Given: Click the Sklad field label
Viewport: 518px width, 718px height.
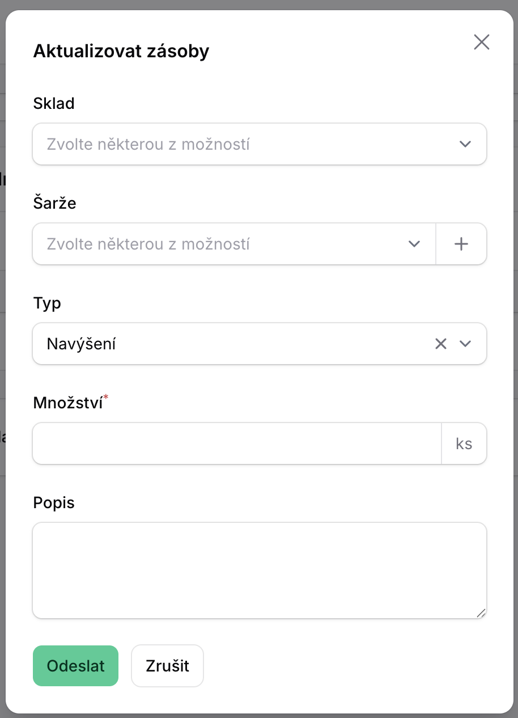Looking at the screenshot, I should pyautogui.click(x=54, y=103).
